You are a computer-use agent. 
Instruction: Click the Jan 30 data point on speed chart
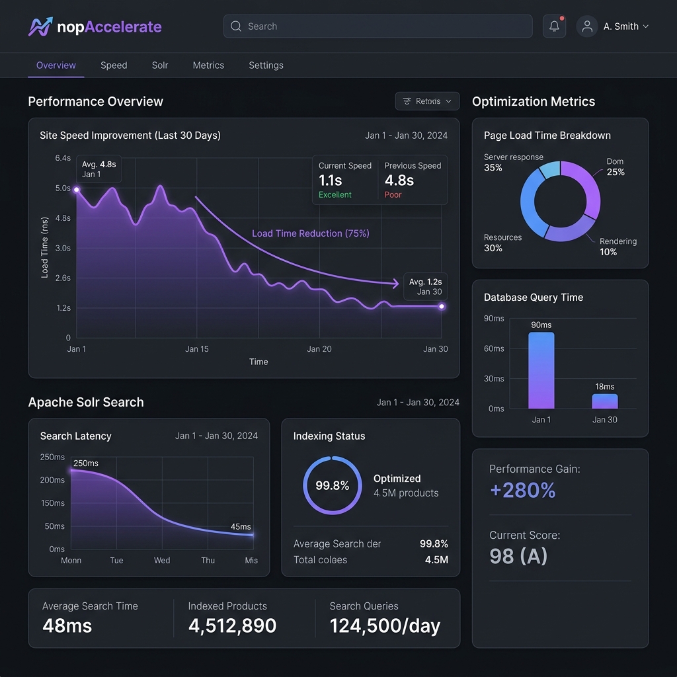coord(442,306)
